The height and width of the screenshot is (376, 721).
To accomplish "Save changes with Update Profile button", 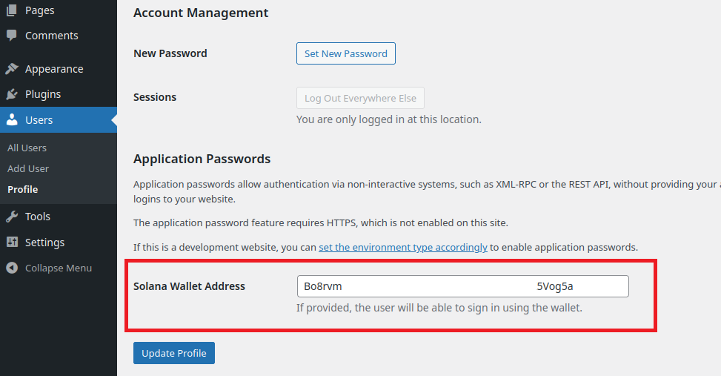I will [174, 353].
